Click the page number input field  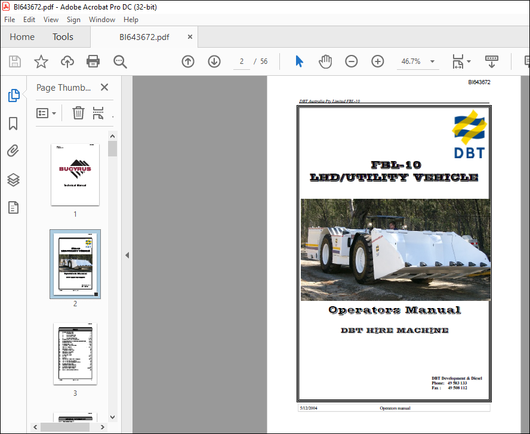241,61
